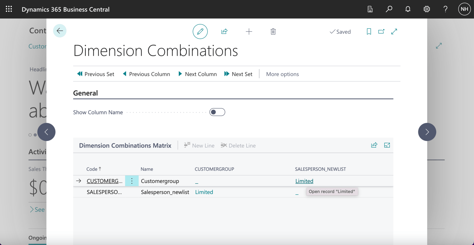Open row options for CUSTOMERGROUP line
This screenshot has height=245, width=474.
[132, 181]
